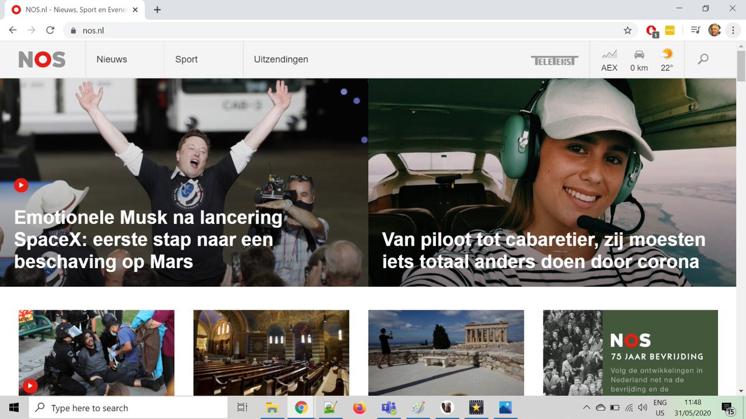Open Task View on the taskbar
746x419 pixels.
pos(242,408)
